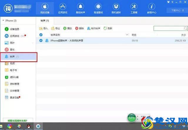The width and height of the screenshot is (188, 130).
Task: Open the 应用游戏 store in top navigation
Action: pos(63,8)
